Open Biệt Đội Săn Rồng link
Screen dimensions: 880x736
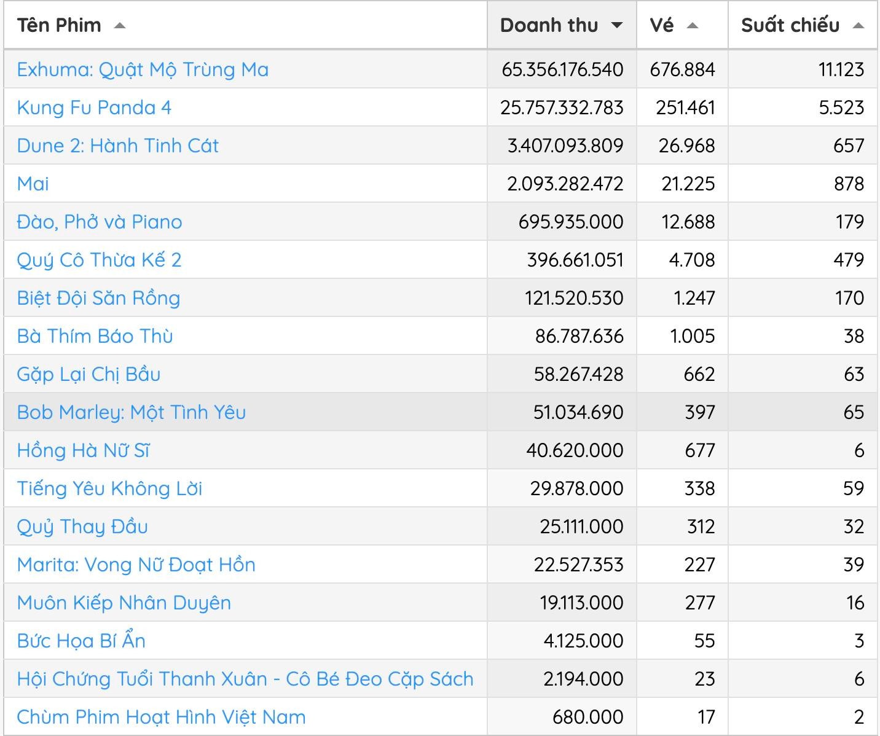(x=98, y=298)
